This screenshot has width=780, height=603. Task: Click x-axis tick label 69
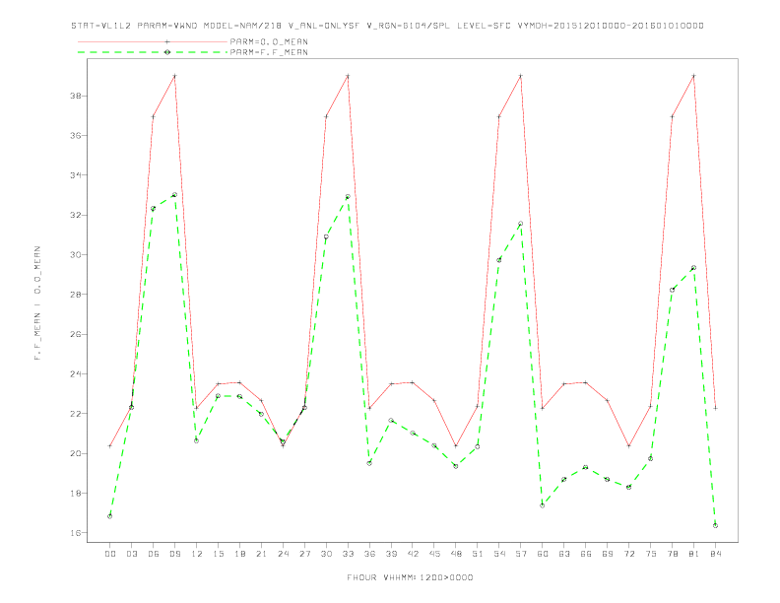tap(608, 554)
